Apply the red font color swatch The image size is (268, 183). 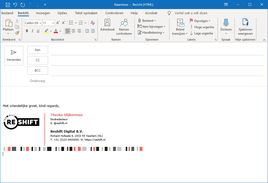tap(56, 31)
